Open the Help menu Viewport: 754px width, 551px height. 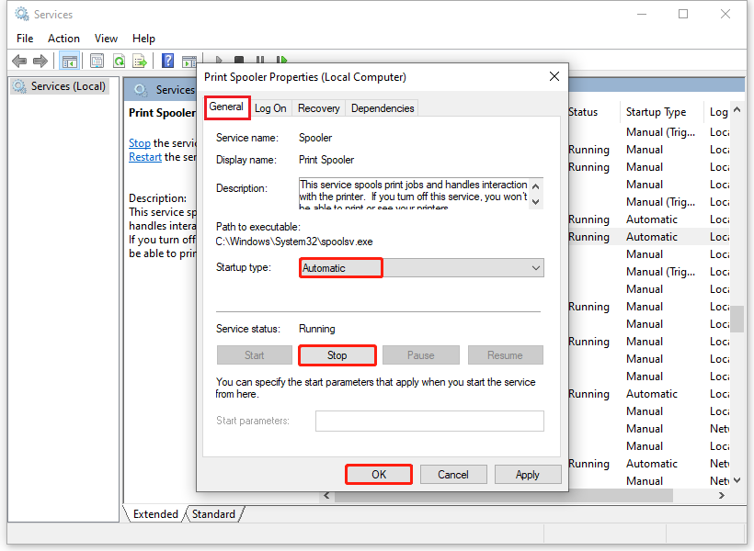[143, 39]
